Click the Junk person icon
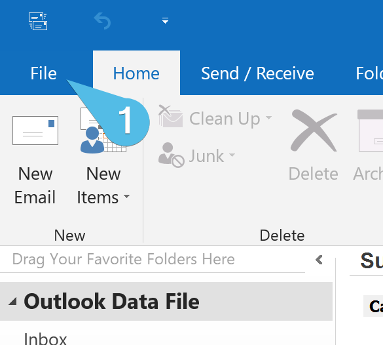This screenshot has height=345, width=383. (171, 155)
